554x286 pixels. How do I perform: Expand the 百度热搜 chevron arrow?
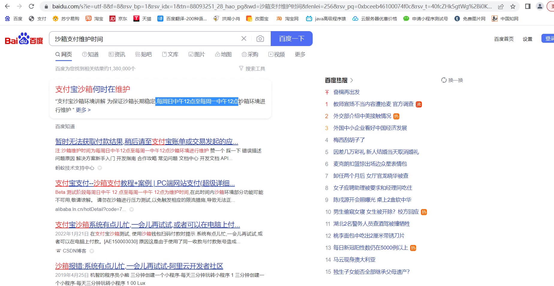point(352,80)
